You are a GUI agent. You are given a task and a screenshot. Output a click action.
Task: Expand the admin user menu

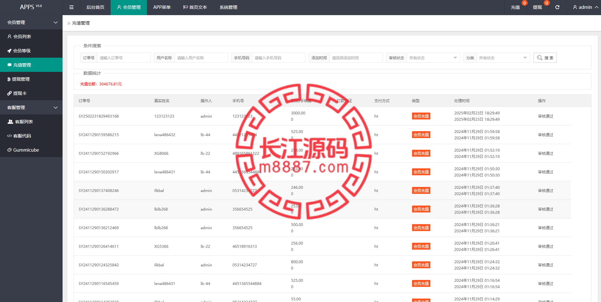(x=586, y=7)
